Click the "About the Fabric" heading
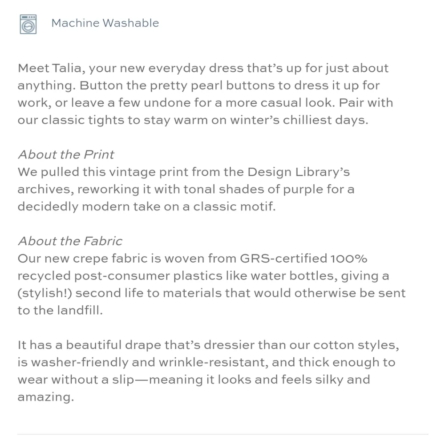 [x=70, y=241]
